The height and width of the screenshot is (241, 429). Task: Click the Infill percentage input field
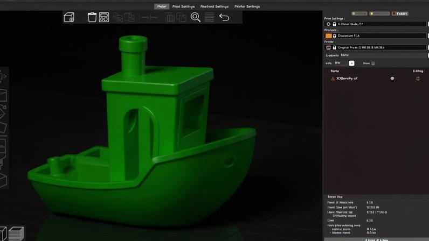(x=341, y=63)
